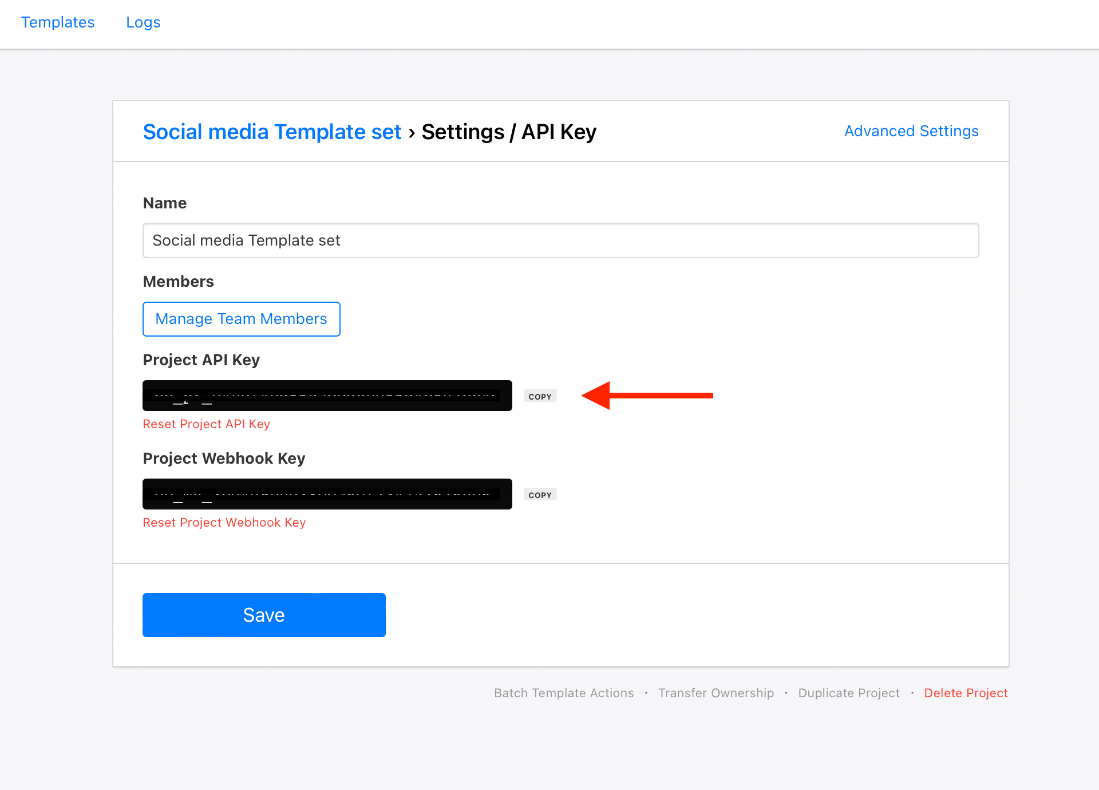The image size is (1099, 790).
Task: Click Reset Project API Key link
Action: click(x=207, y=424)
